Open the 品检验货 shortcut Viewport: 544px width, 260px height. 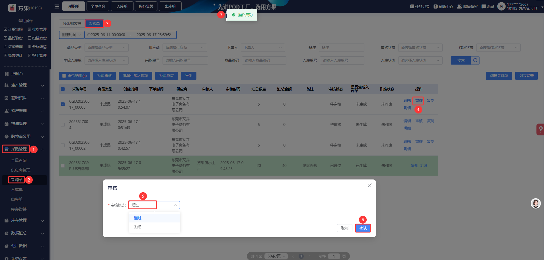(x=13, y=38)
